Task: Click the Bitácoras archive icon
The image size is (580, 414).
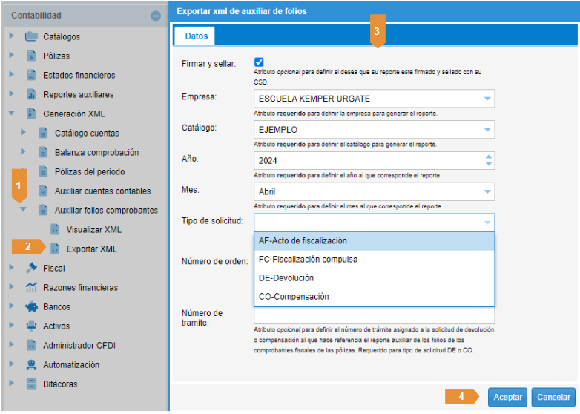Action: (31, 384)
